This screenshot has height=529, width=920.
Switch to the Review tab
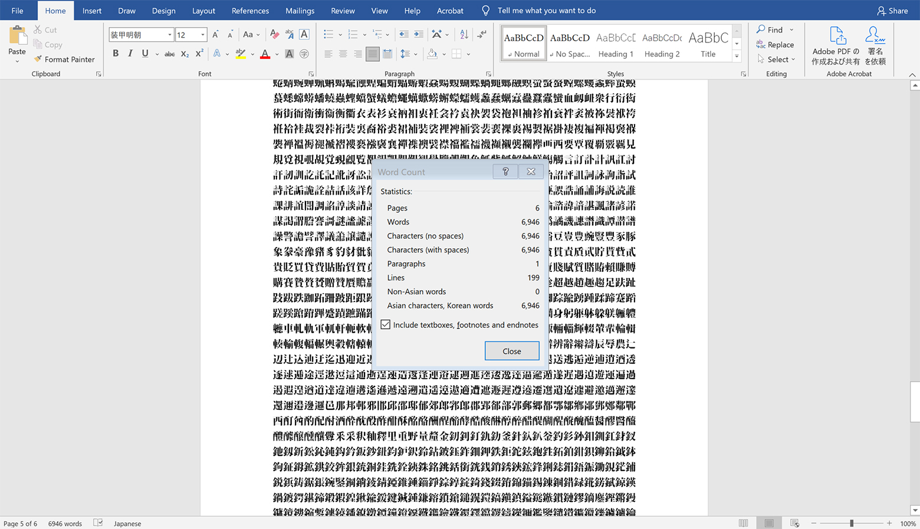343,11
